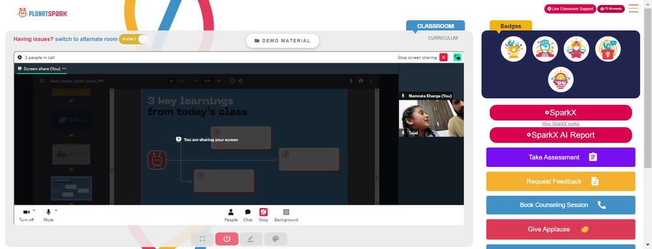Screen dimensions: 652x249
Task: Turn off the camera
Action: point(26,215)
